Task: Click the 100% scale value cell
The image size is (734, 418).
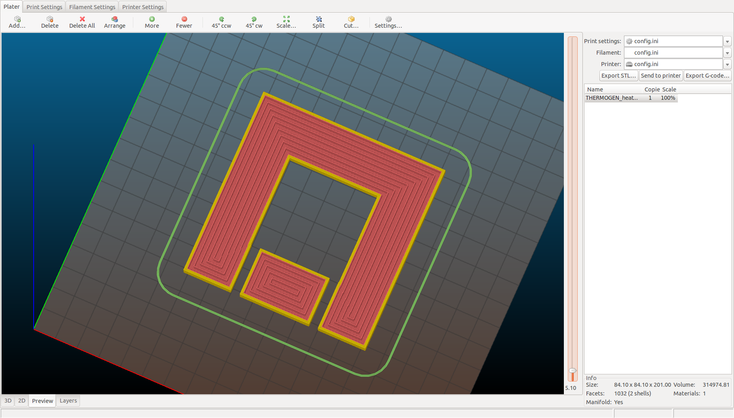Action: 668,98
